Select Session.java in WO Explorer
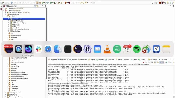 16,31
